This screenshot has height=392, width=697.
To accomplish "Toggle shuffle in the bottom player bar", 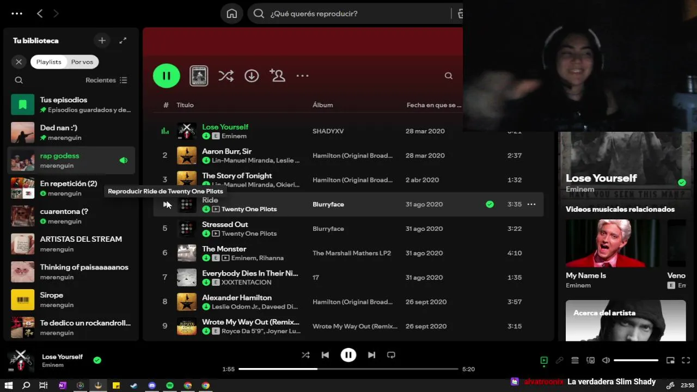I will point(305,355).
